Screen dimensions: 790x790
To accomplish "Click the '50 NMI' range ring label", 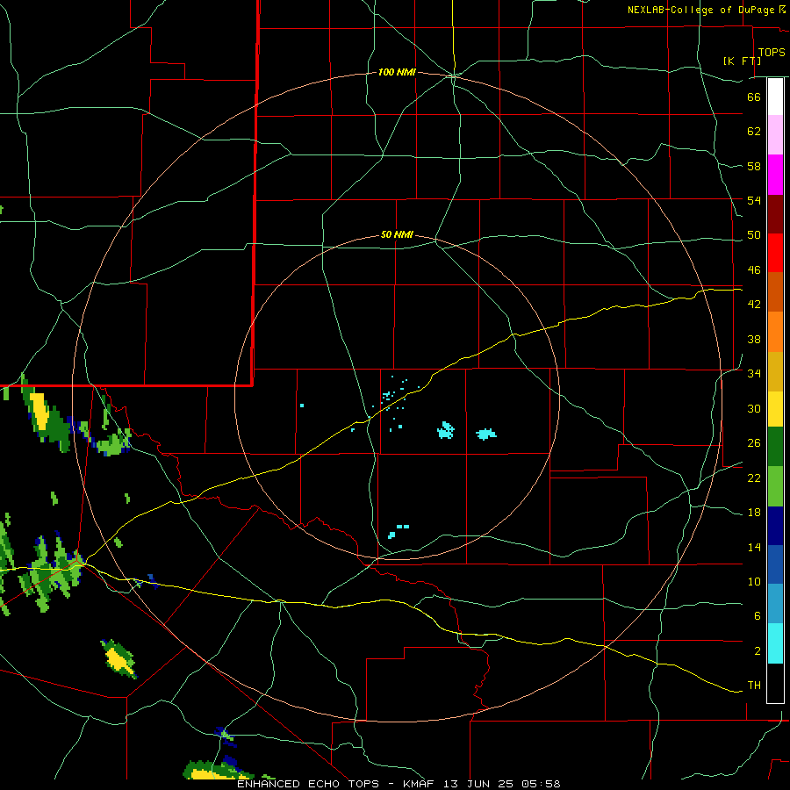I will 397,234.
